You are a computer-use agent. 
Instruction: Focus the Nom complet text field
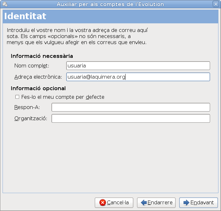pos(138,66)
